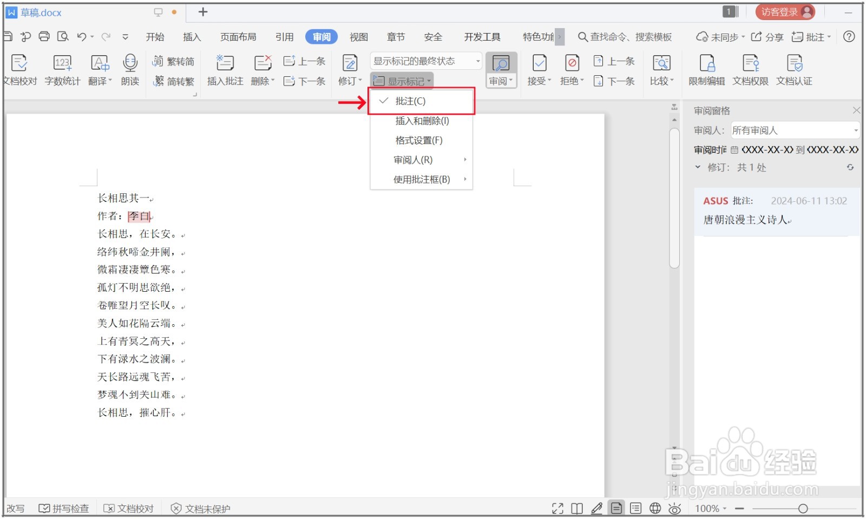866x519 pixels.
Task: Switch to full screen view icon
Action: point(557,508)
